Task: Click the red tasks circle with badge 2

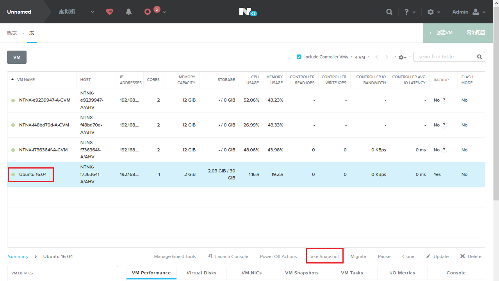Action: click(x=148, y=12)
